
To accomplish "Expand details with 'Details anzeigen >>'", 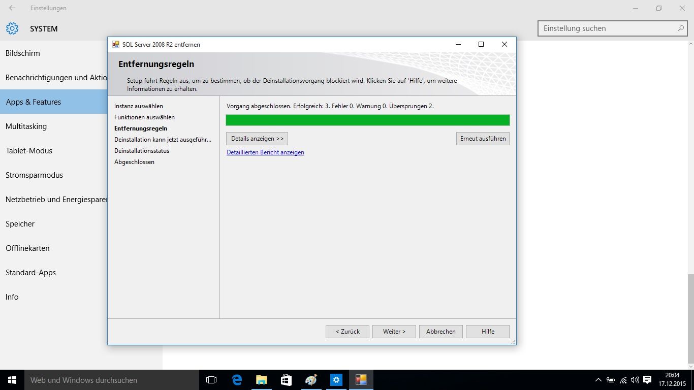I will [257, 139].
